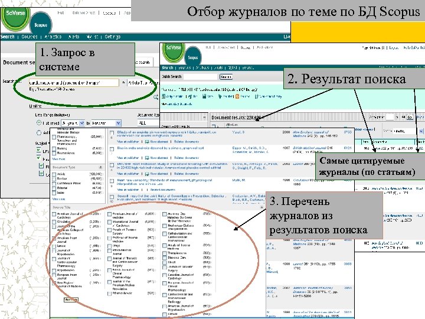Click the Show abstract icon for the third result

tap(147, 174)
